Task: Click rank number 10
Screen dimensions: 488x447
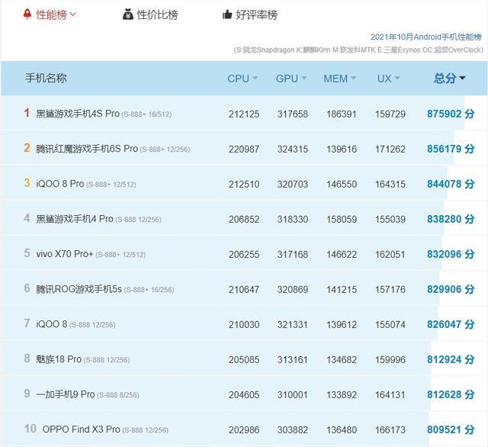Action: [30, 429]
